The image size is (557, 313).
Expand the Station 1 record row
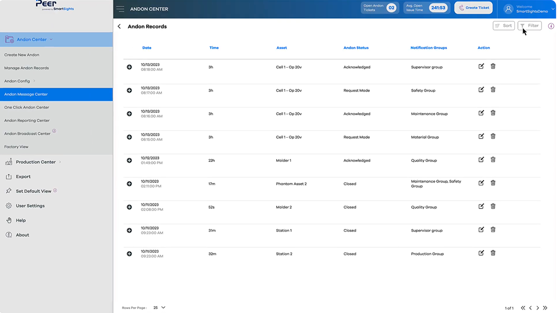pos(129,231)
